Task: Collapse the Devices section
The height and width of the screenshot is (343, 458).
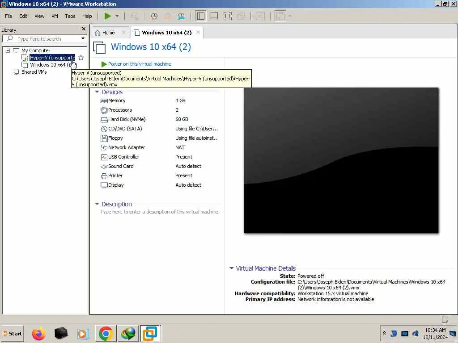Action: (97, 92)
